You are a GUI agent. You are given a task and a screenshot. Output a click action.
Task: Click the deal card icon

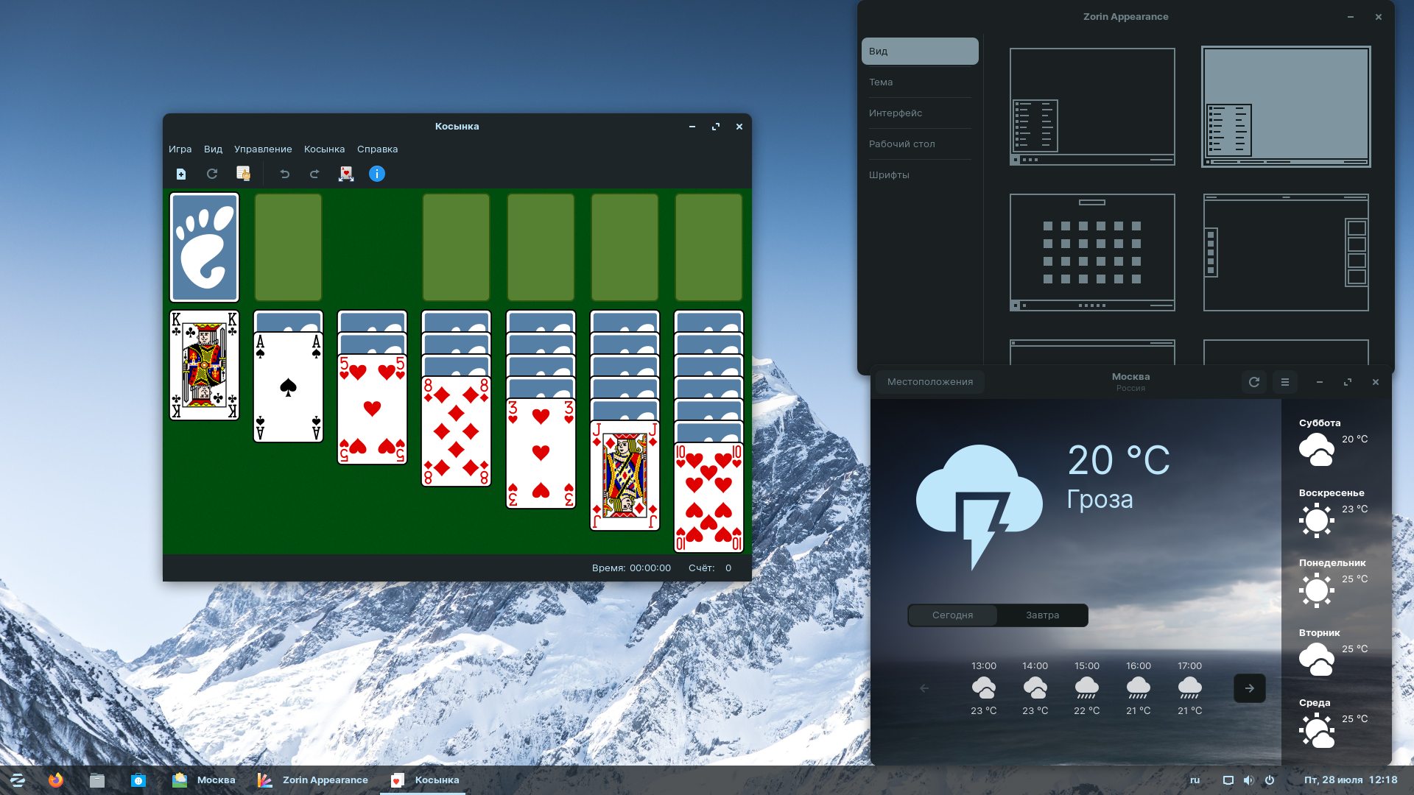346,174
